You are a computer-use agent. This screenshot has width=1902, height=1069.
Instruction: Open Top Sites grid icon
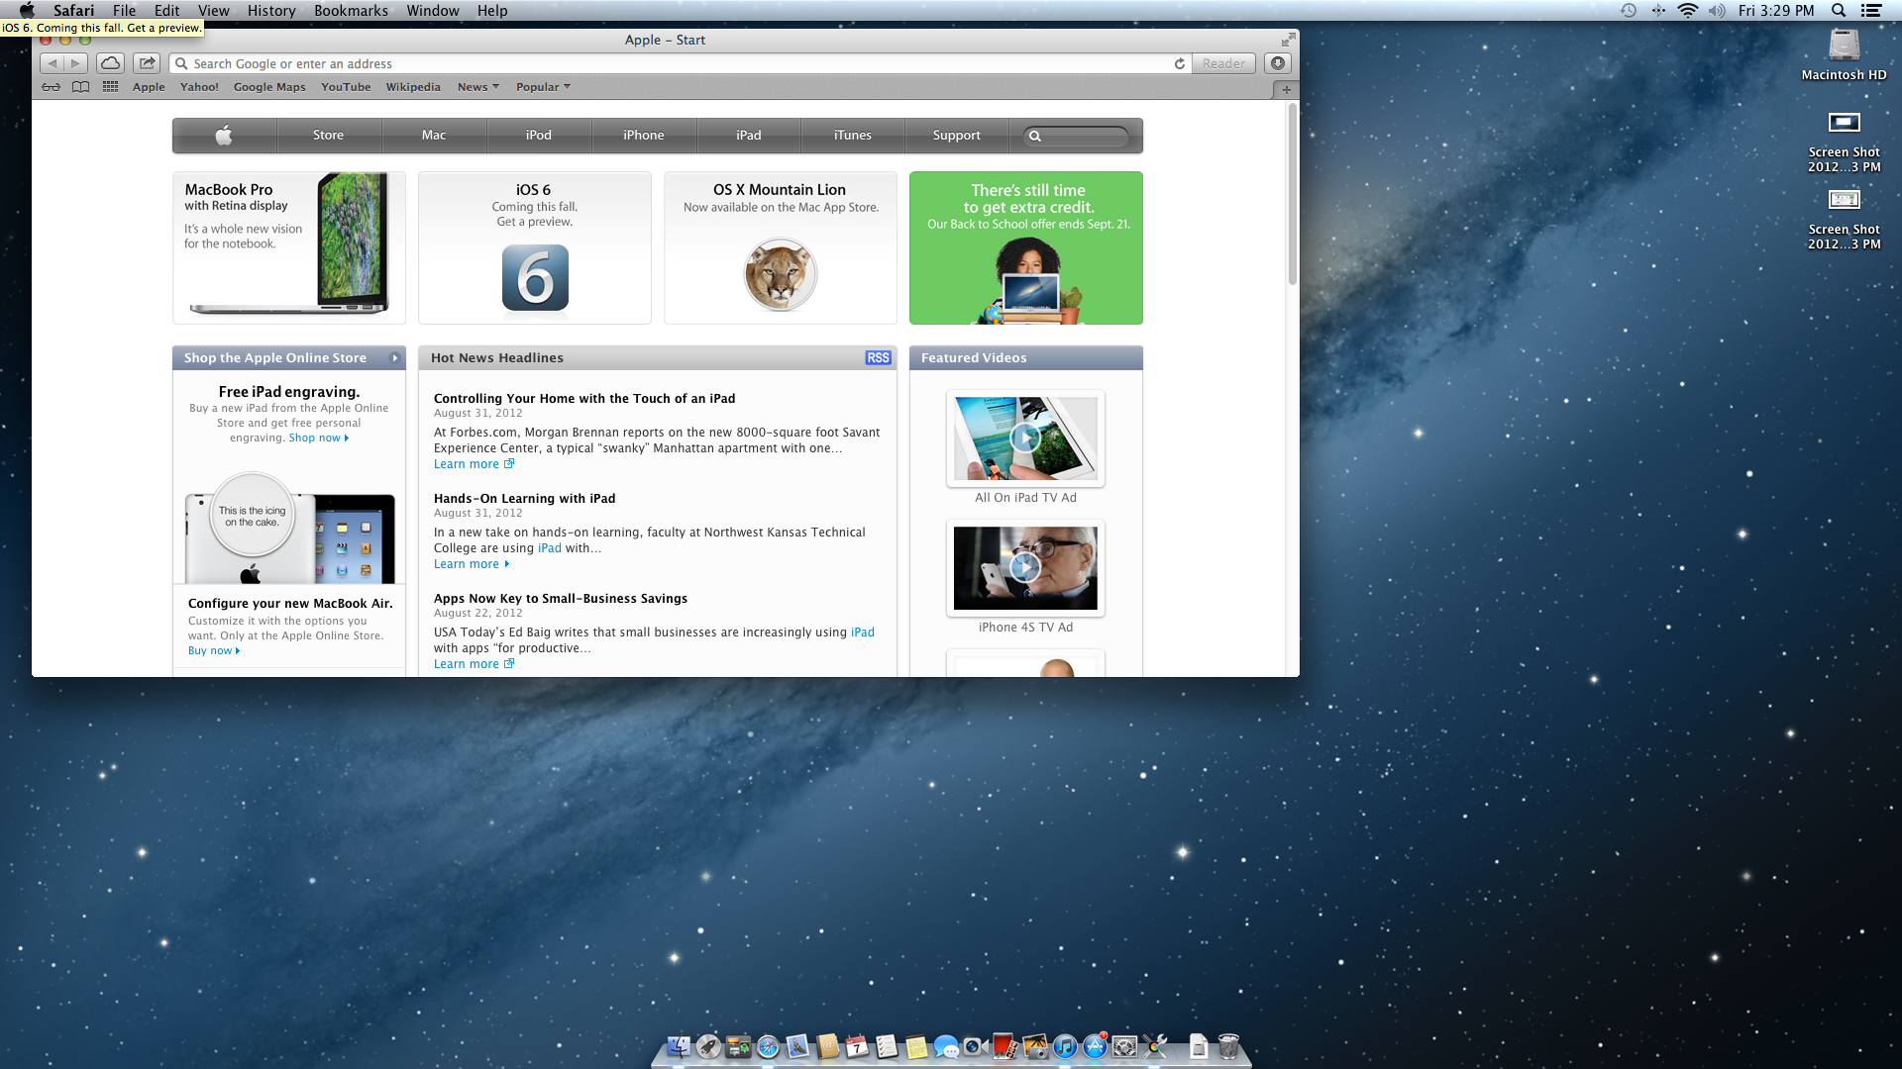[111, 87]
